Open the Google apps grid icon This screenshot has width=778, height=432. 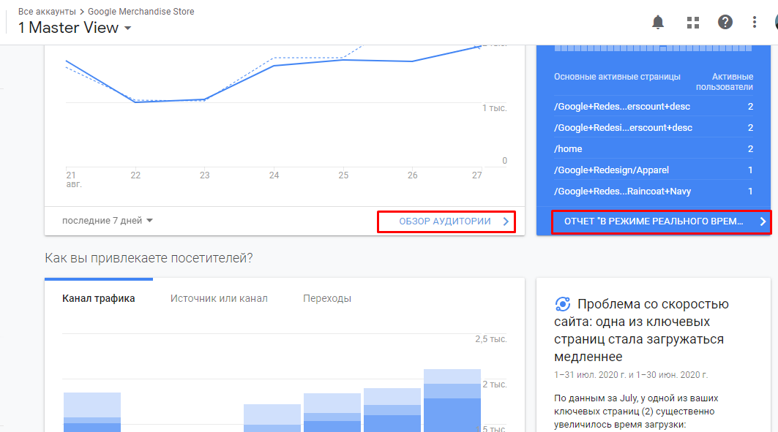pyautogui.click(x=693, y=22)
